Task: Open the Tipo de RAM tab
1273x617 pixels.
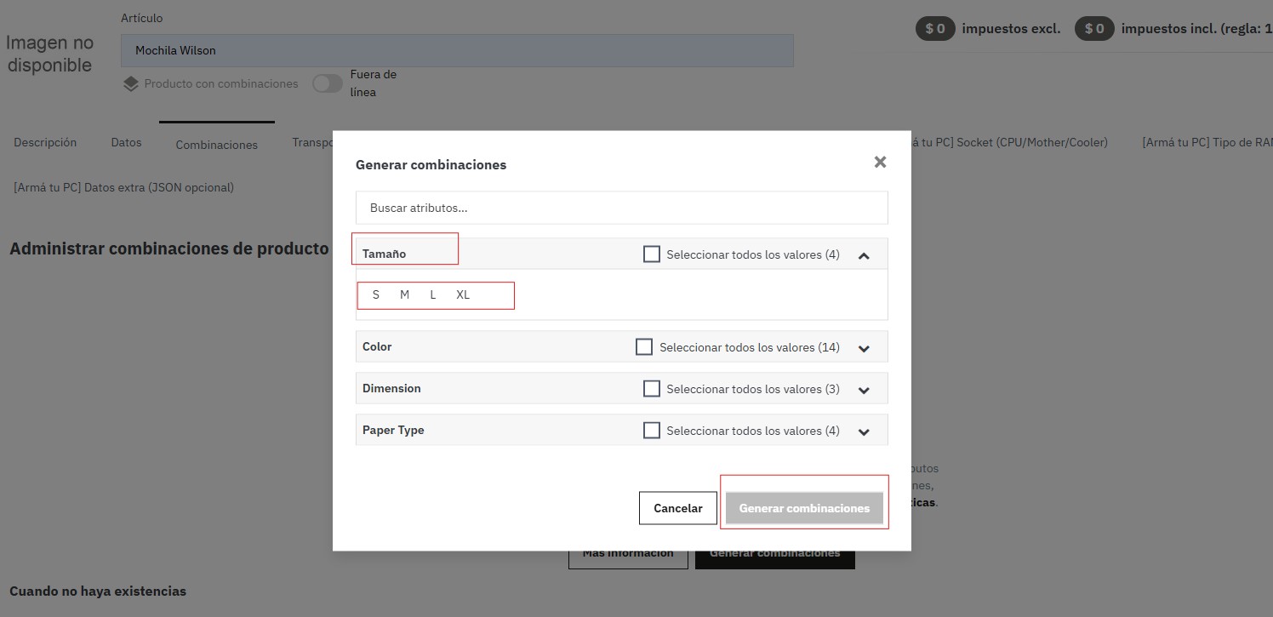Action: coord(1207,142)
